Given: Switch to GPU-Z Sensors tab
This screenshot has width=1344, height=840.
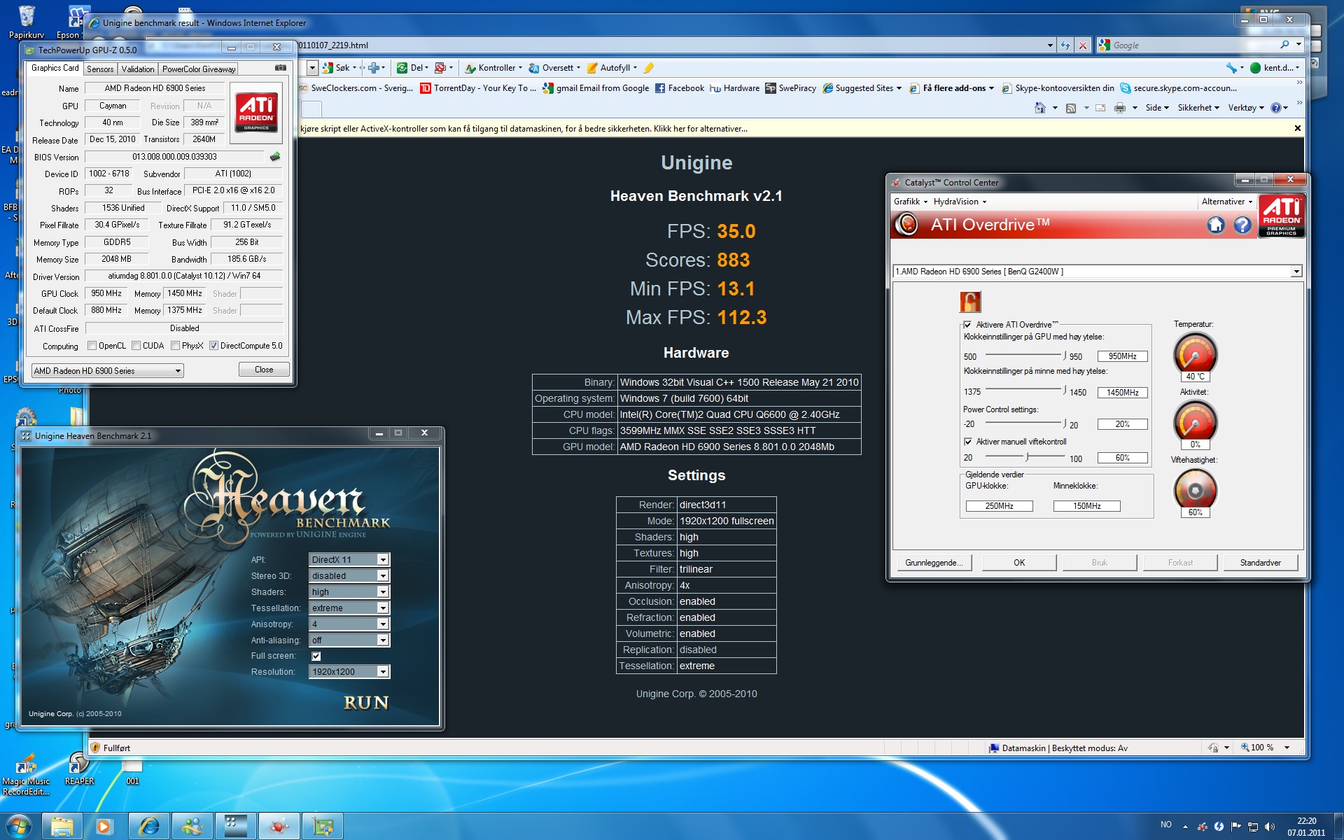Looking at the screenshot, I should (100, 69).
